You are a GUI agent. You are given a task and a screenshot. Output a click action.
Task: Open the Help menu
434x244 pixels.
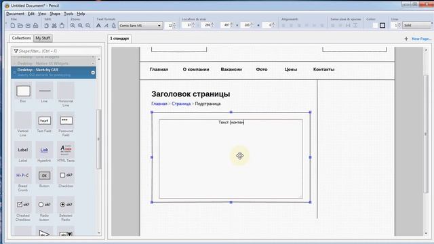pos(81,14)
